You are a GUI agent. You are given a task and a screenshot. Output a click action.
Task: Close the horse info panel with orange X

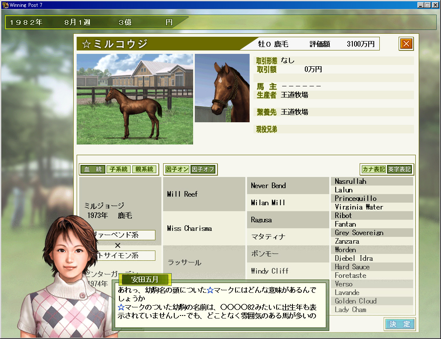(x=406, y=44)
